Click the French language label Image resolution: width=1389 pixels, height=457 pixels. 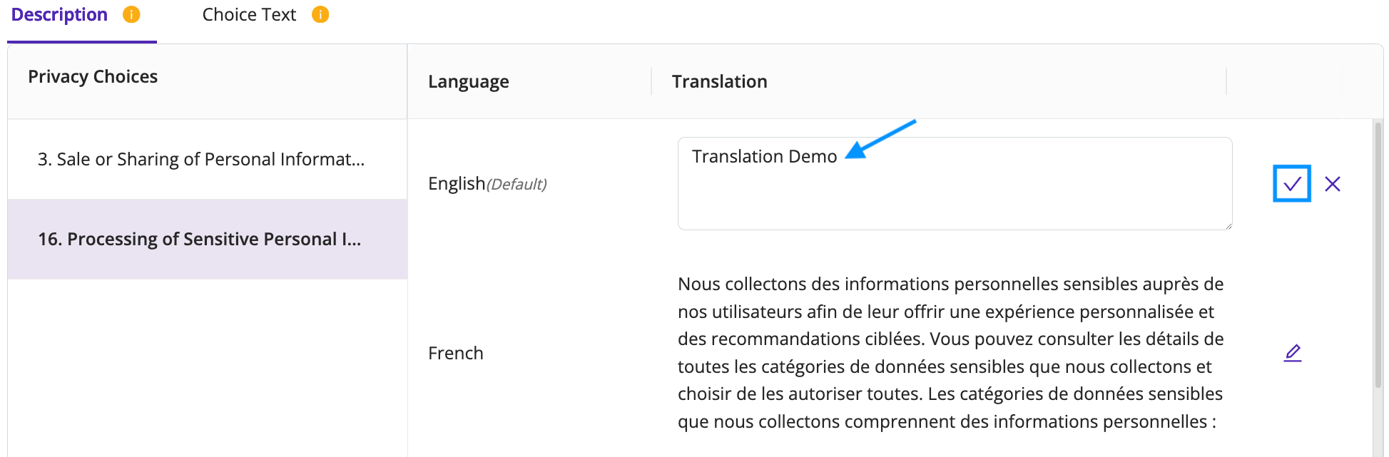tap(456, 353)
